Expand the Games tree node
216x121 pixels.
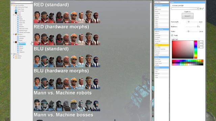pos(14,58)
